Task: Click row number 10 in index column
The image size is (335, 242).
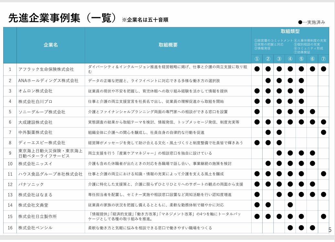Action: tap(10, 164)
